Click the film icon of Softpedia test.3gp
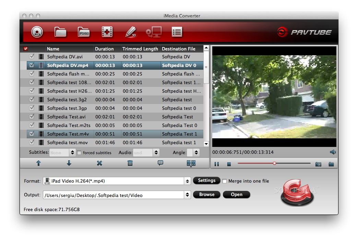The image size is (358, 242). [41, 108]
